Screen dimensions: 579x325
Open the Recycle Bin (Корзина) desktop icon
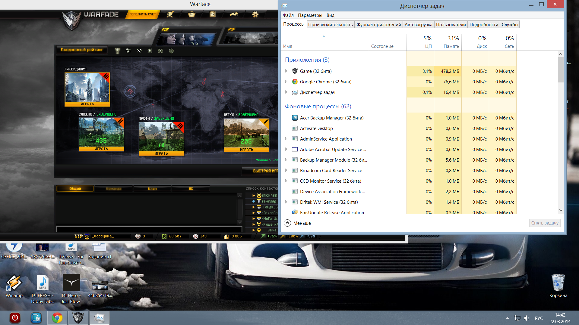coord(558,286)
